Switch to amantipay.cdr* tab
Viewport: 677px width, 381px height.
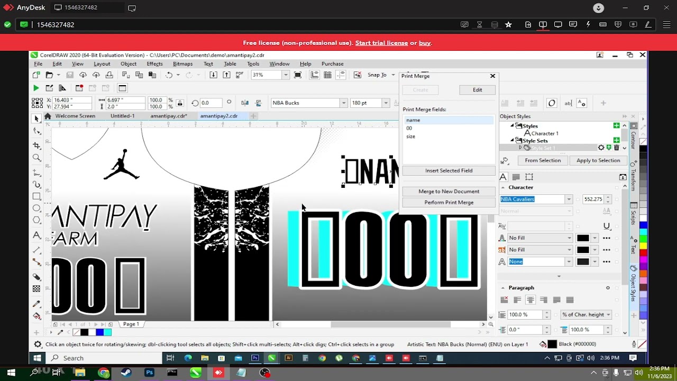coord(169,116)
